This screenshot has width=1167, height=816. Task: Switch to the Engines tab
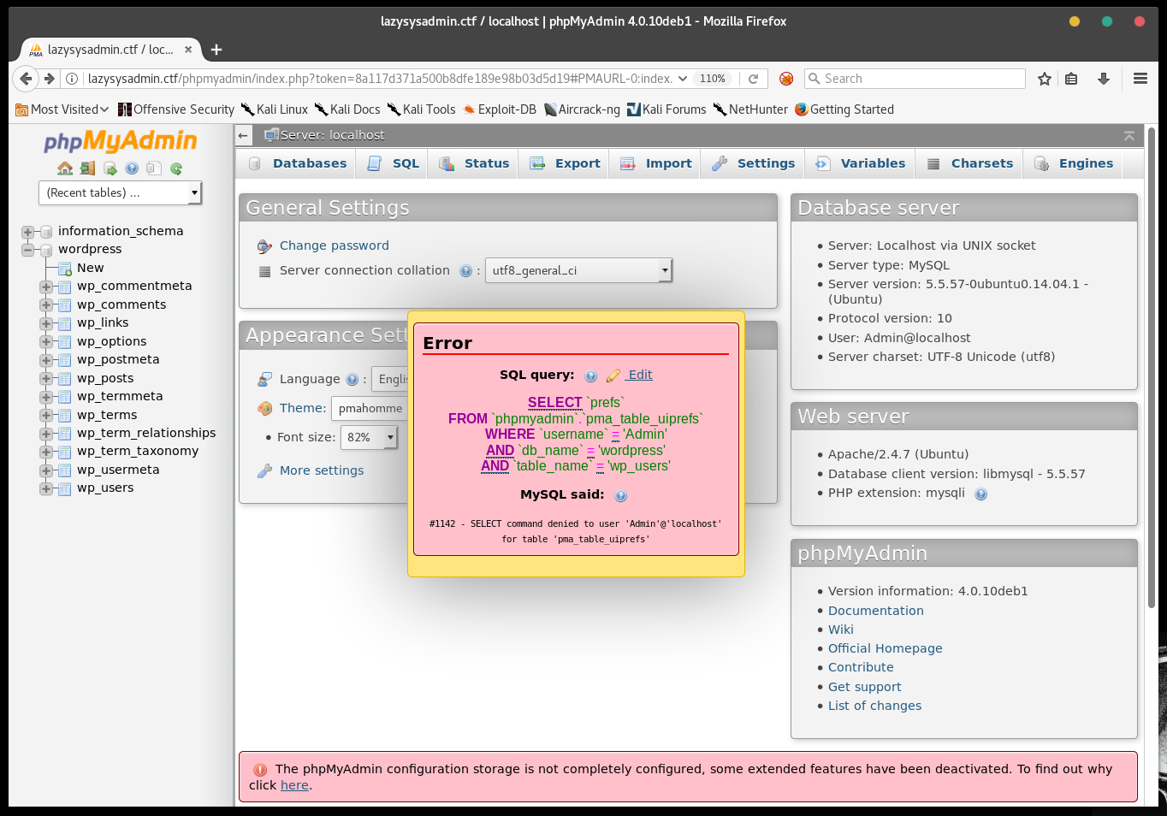pyautogui.click(x=1073, y=163)
